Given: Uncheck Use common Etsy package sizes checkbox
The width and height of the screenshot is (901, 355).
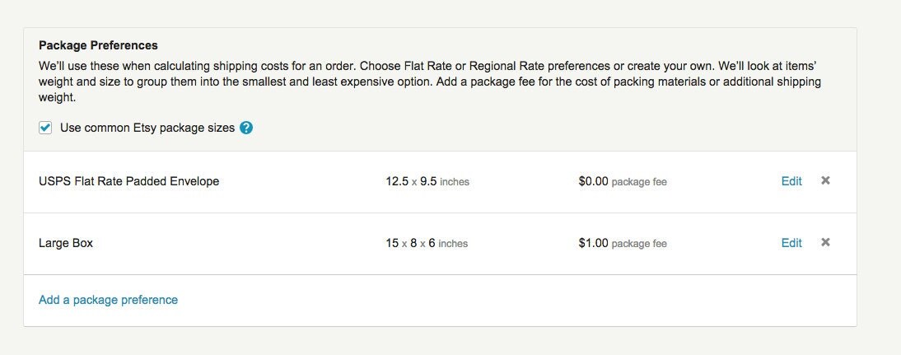Looking at the screenshot, I should click(45, 128).
